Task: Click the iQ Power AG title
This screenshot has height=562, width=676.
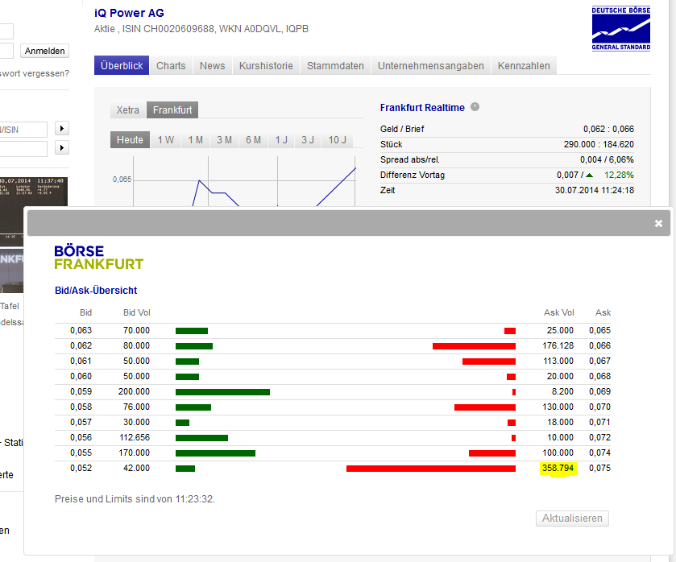Action: pyautogui.click(x=130, y=13)
